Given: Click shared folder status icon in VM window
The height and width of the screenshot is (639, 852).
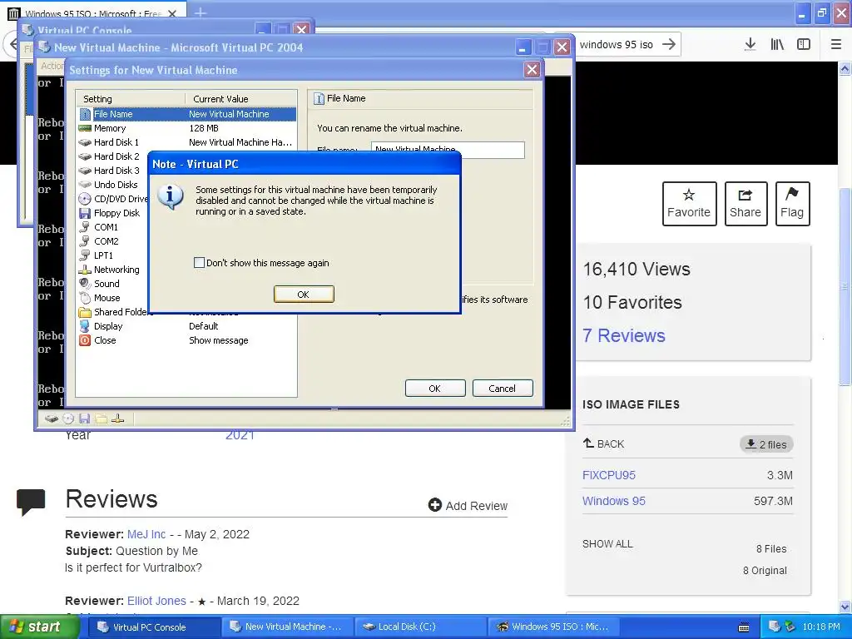Looking at the screenshot, I should [101, 419].
